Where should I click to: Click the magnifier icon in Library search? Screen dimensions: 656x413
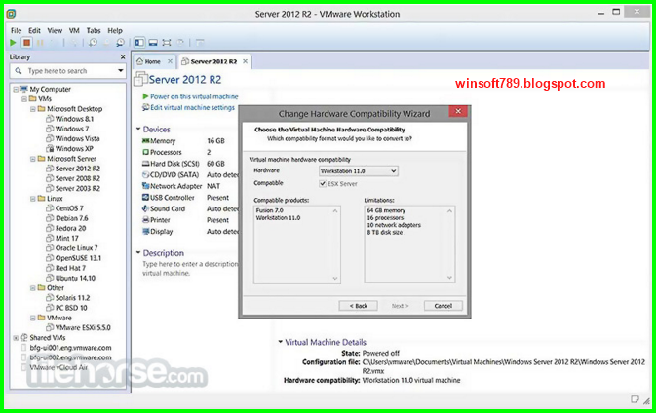pos(19,71)
